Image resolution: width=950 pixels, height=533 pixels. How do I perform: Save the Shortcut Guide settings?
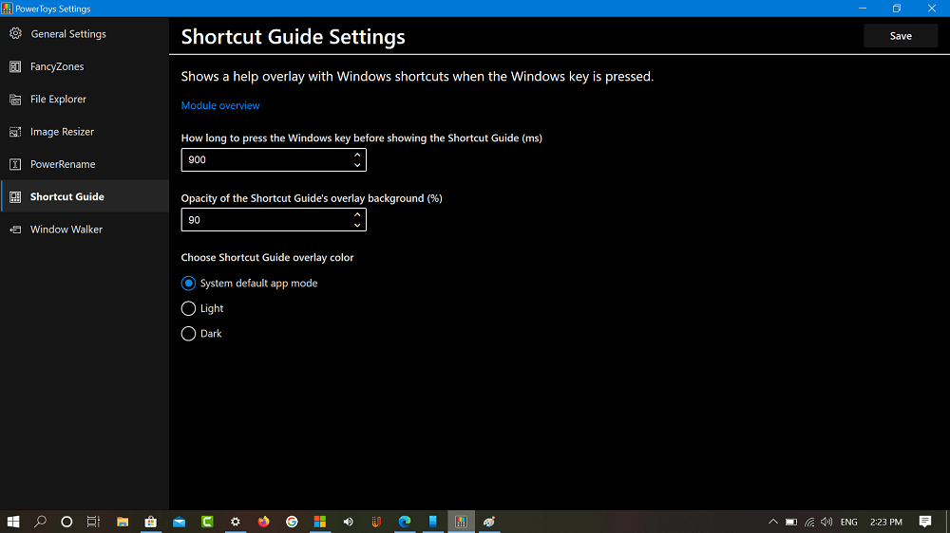(x=901, y=36)
